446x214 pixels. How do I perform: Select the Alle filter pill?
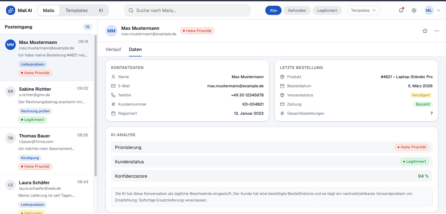point(273,10)
